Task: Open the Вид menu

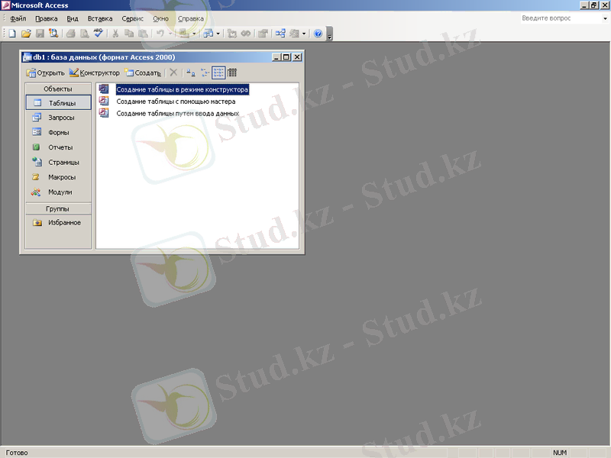Action: 73,18
